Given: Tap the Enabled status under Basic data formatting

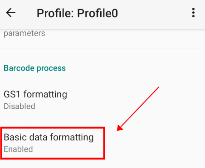Looking at the screenshot, I should click(18, 149).
